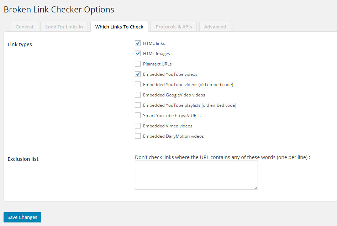The image size is (337, 226).
Task: Enable Embedded GoogleVideo videos option
Action: pyautogui.click(x=138, y=95)
